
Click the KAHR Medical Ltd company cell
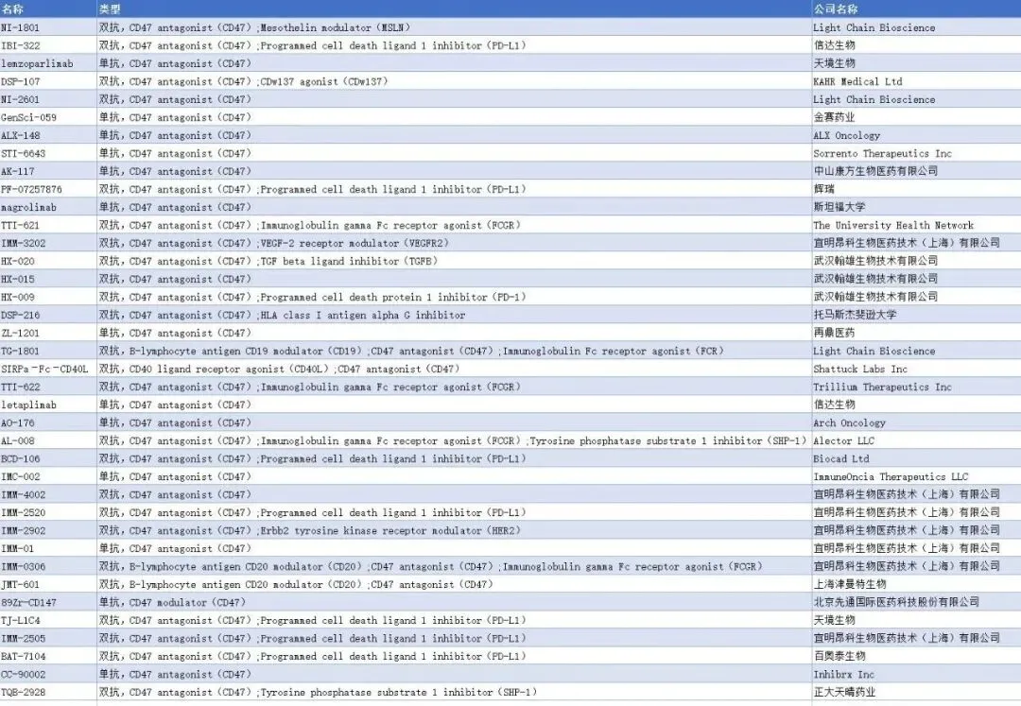tap(916, 81)
